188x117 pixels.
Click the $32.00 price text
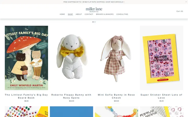(72, 101)
